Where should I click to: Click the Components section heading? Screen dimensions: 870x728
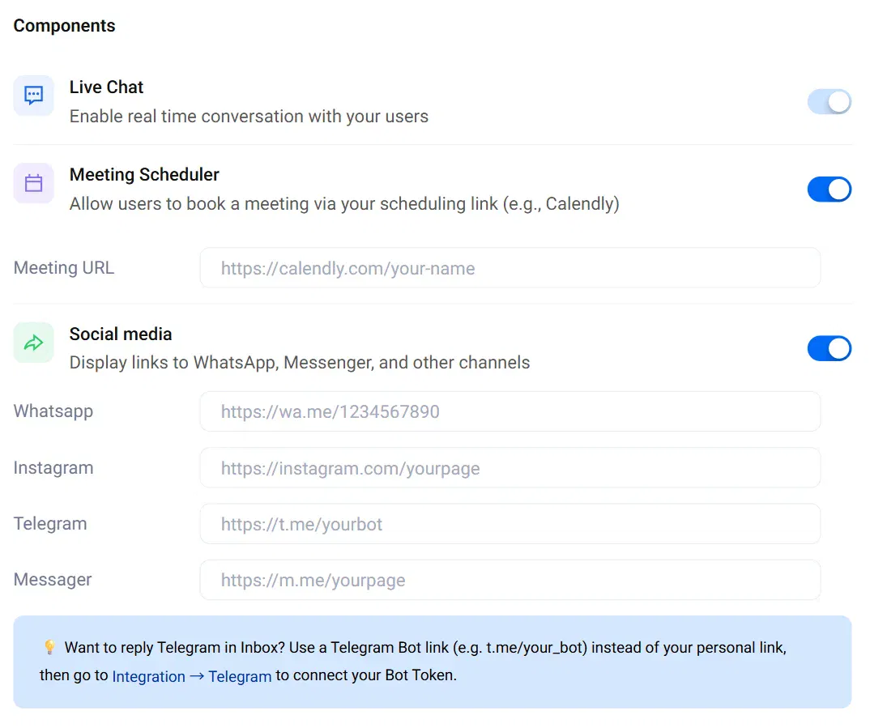[x=64, y=26]
